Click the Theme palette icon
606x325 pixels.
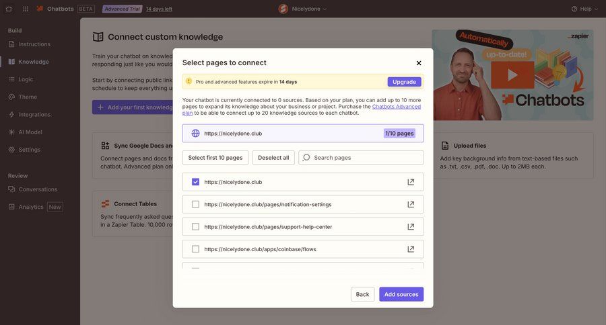pyautogui.click(x=11, y=97)
